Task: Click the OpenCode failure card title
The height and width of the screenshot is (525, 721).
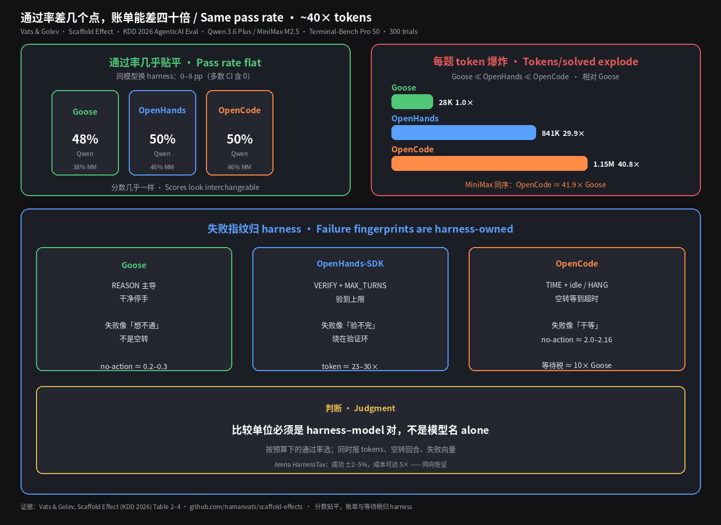Action: click(577, 264)
